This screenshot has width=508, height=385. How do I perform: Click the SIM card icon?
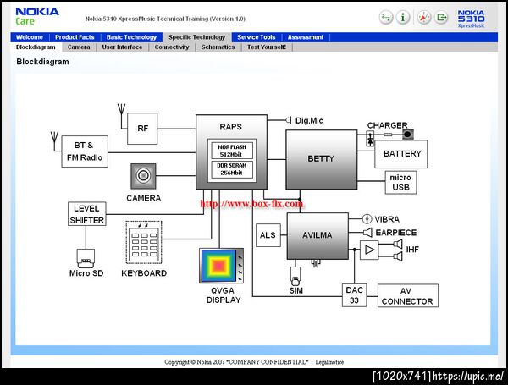tap(295, 275)
